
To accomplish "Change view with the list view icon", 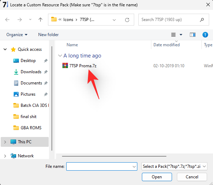I will coord(173,35).
